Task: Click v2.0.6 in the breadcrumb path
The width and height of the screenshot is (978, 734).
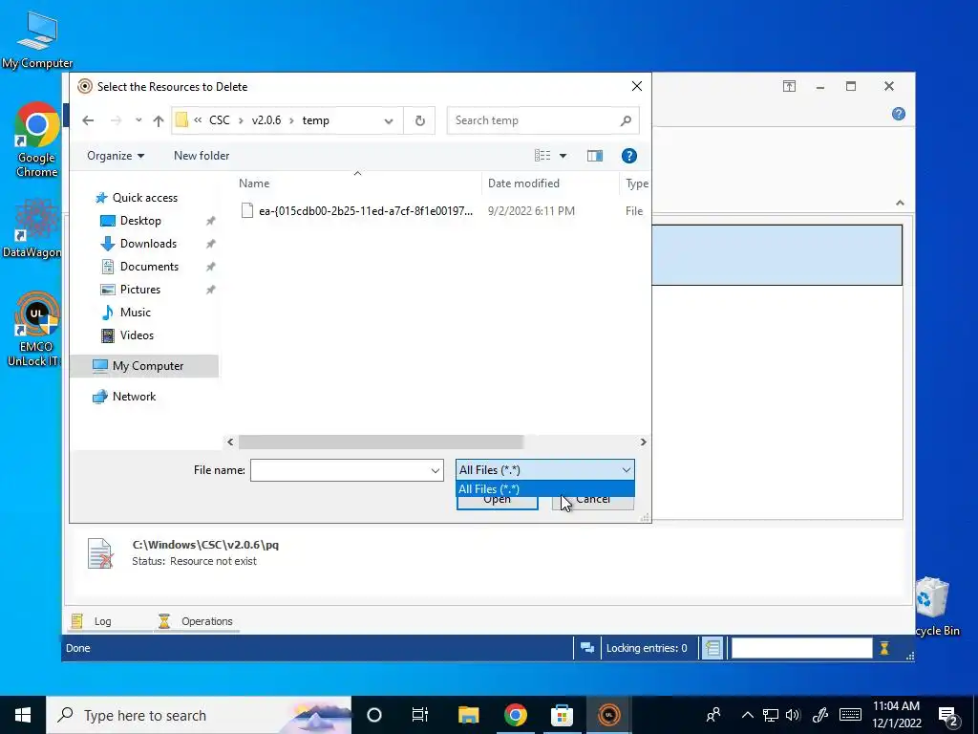Action: pyautogui.click(x=266, y=120)
